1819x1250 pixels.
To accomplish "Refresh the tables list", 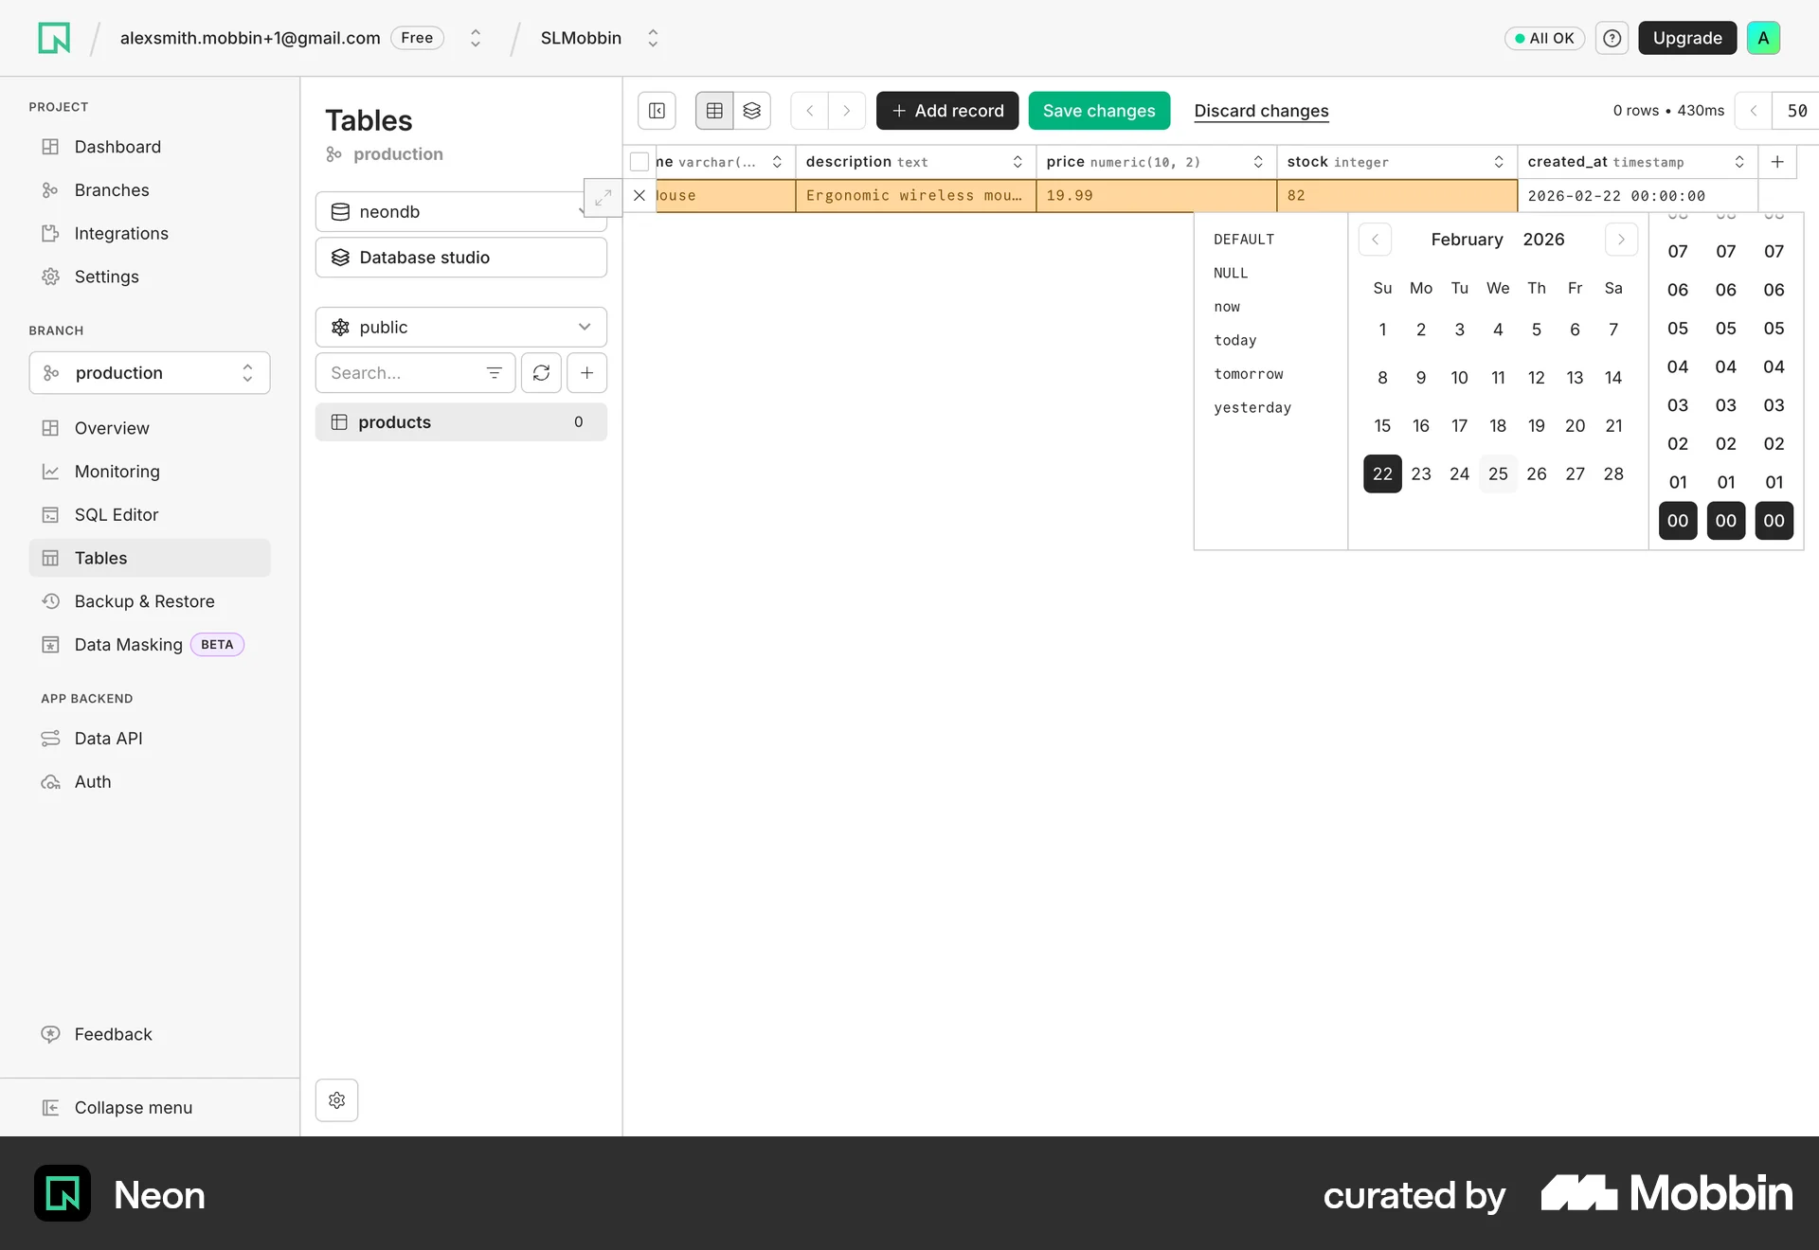I will [541, 373].
